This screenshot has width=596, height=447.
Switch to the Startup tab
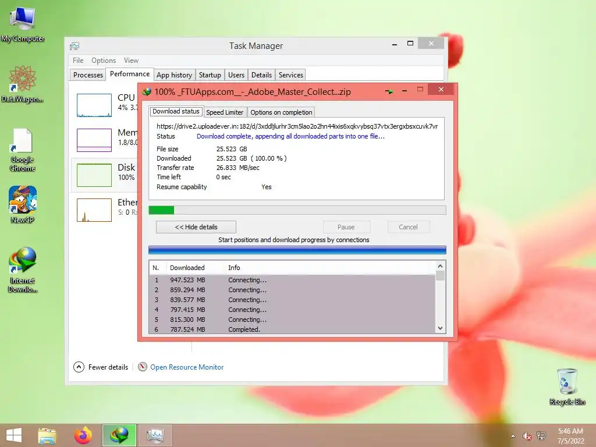tap(210, 75)
